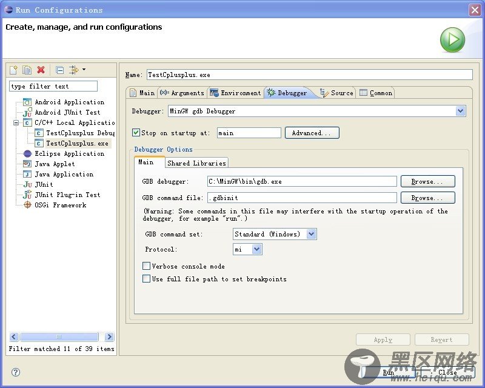The width and height of the screenshot is (485, 388).
Task: Create a new launch configuration
Action: (x=13, y=70)
